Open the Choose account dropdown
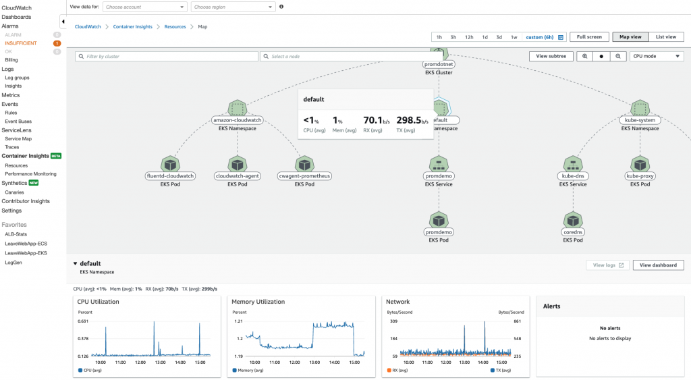Viewport: 691px width, 380px height. tap(145, 7)
